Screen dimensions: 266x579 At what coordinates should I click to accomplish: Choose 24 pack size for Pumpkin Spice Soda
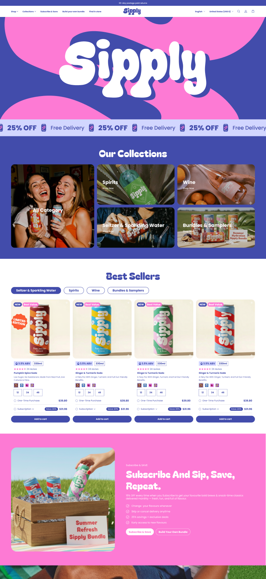[x=27, y=392]
